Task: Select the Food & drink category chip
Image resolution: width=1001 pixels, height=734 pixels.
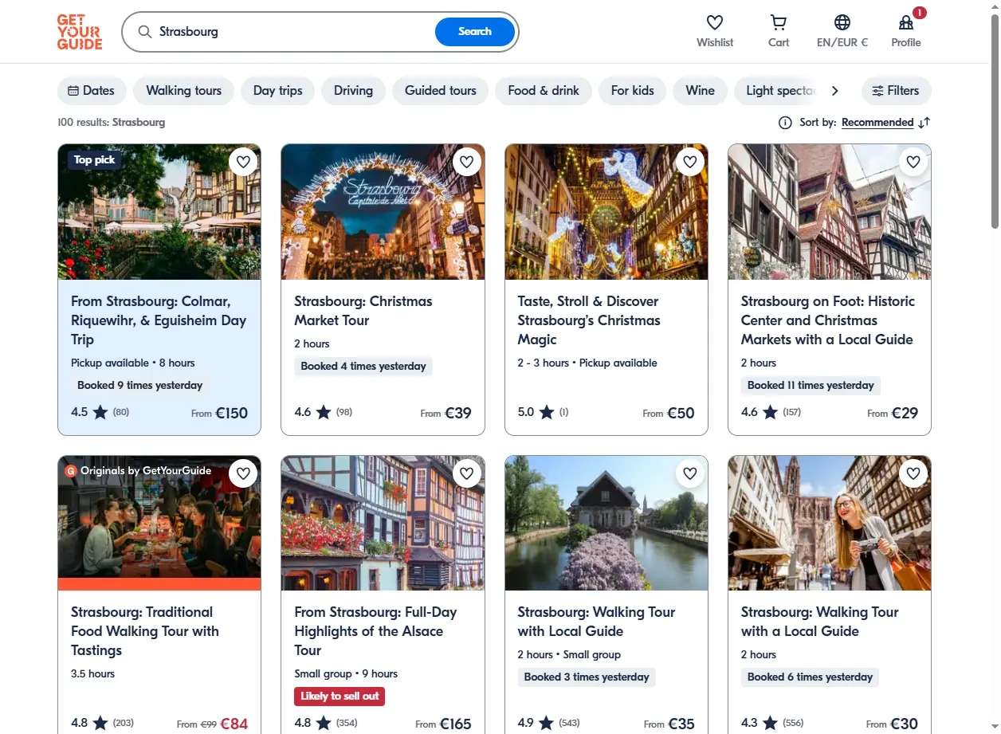Action: tap(544, 91)
